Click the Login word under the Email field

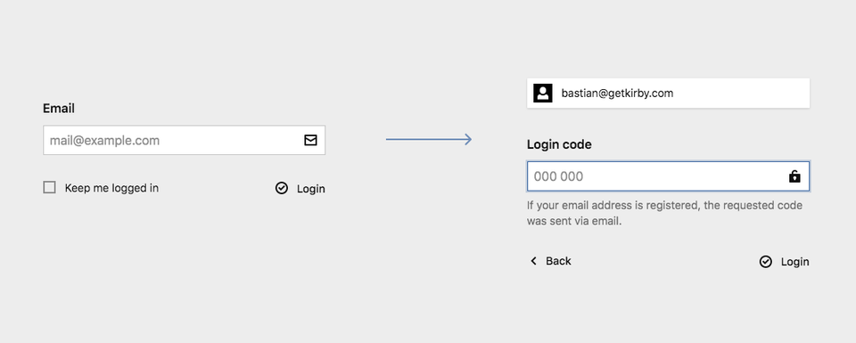[311, 189]
